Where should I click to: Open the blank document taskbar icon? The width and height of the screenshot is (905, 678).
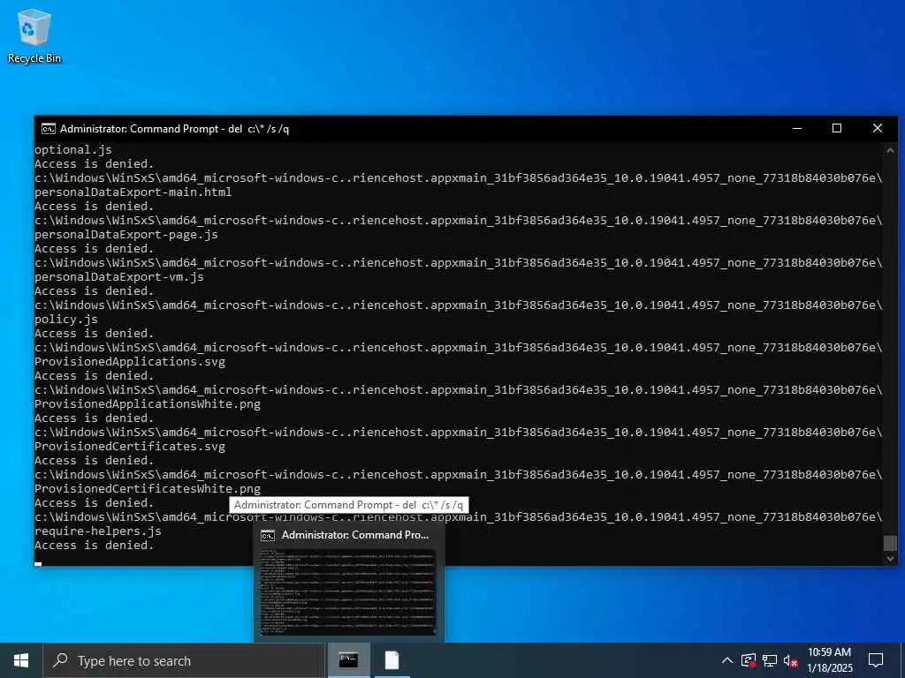[x=392, y=660]
